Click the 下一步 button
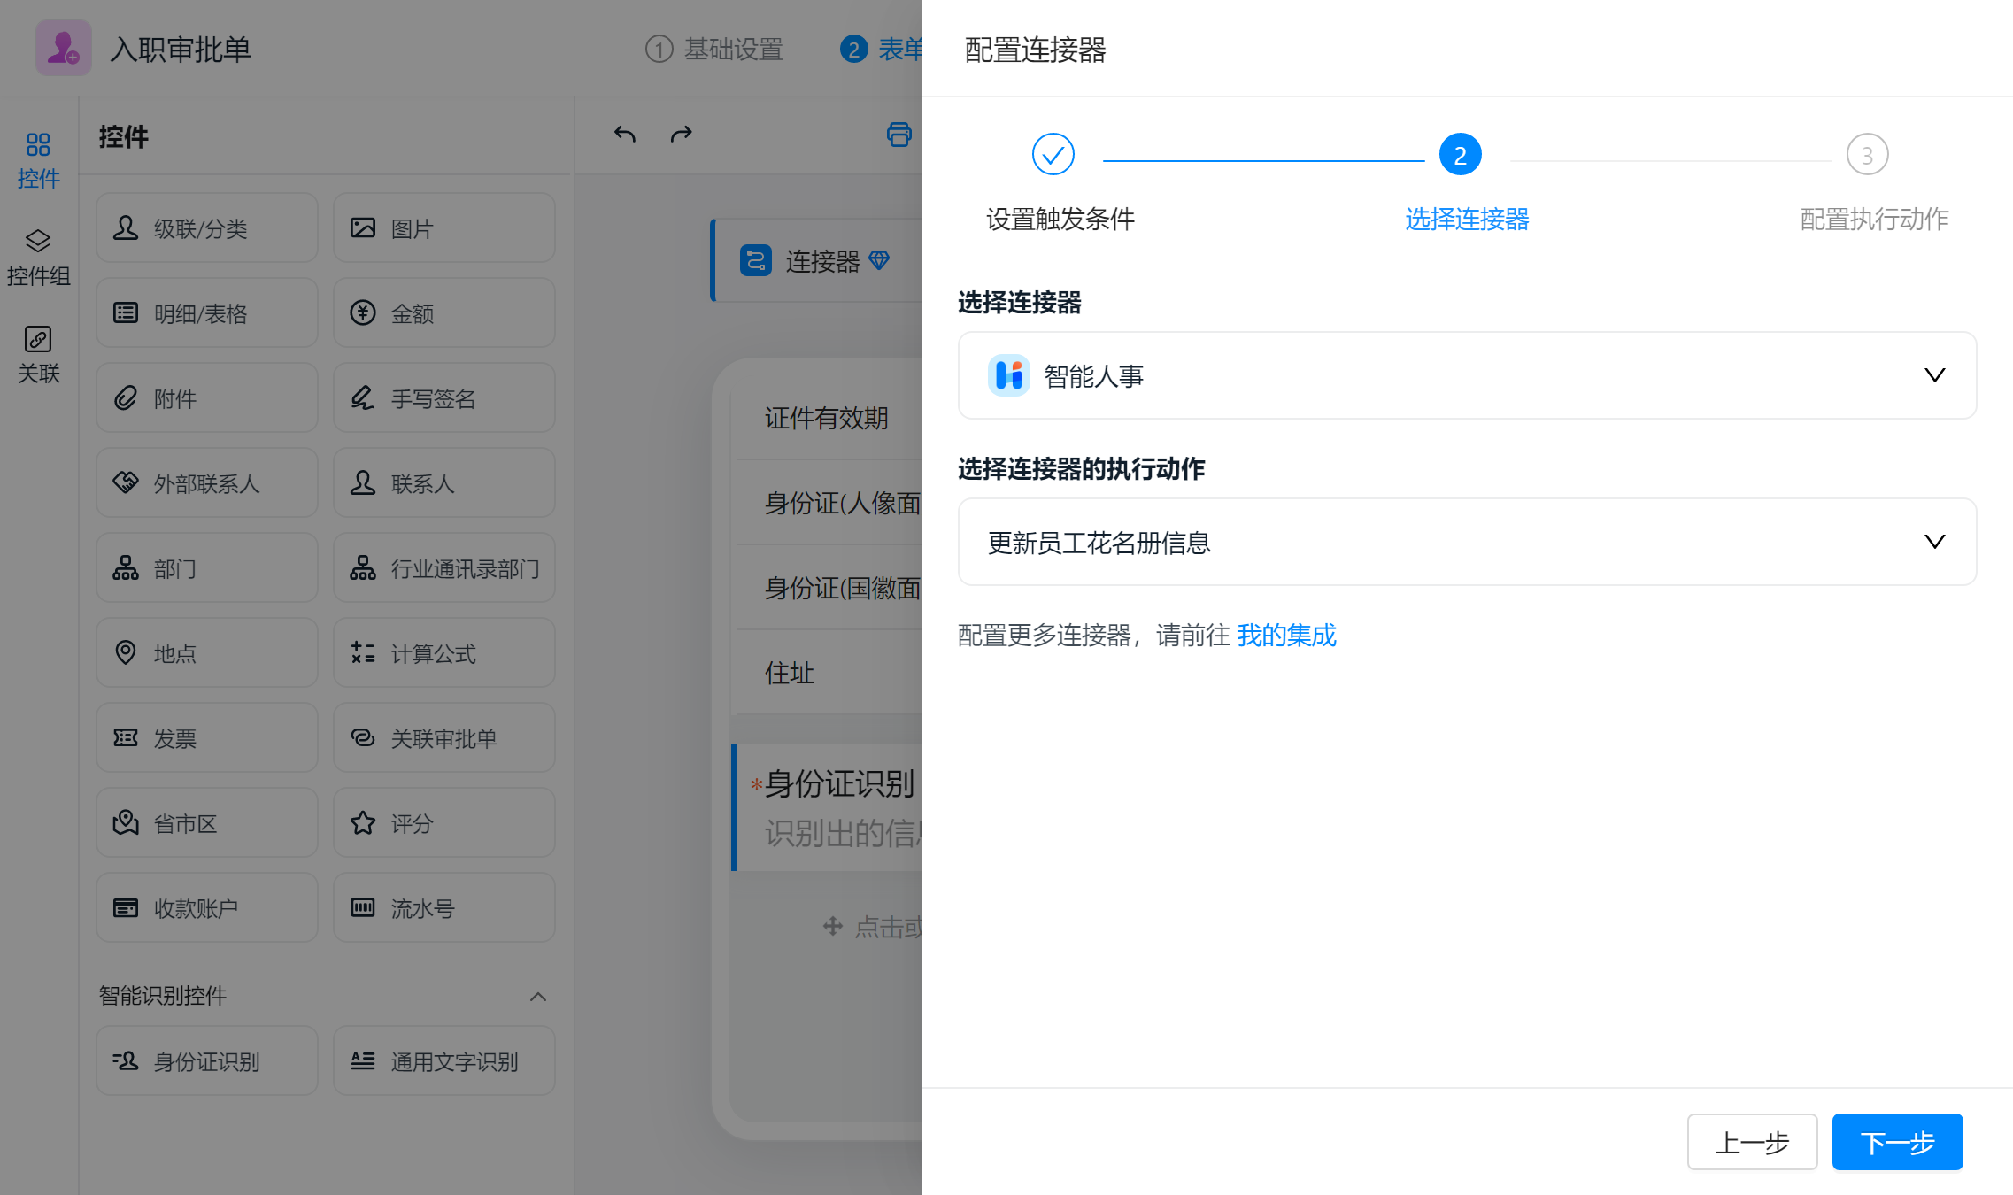 pos(1897,1142)
